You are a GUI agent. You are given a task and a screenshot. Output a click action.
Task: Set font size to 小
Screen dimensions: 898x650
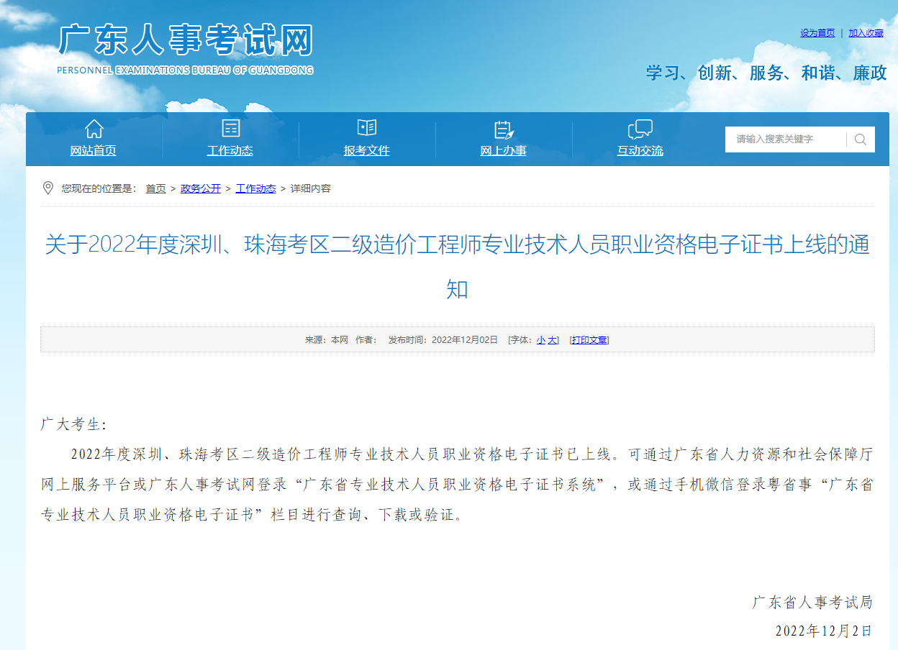click(x=540, y=340)
